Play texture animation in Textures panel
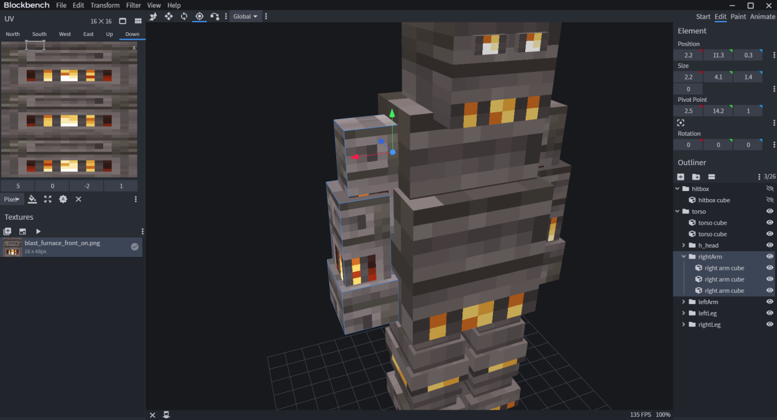This screenshot has height=420, width=777. click(x=38, y=231)
